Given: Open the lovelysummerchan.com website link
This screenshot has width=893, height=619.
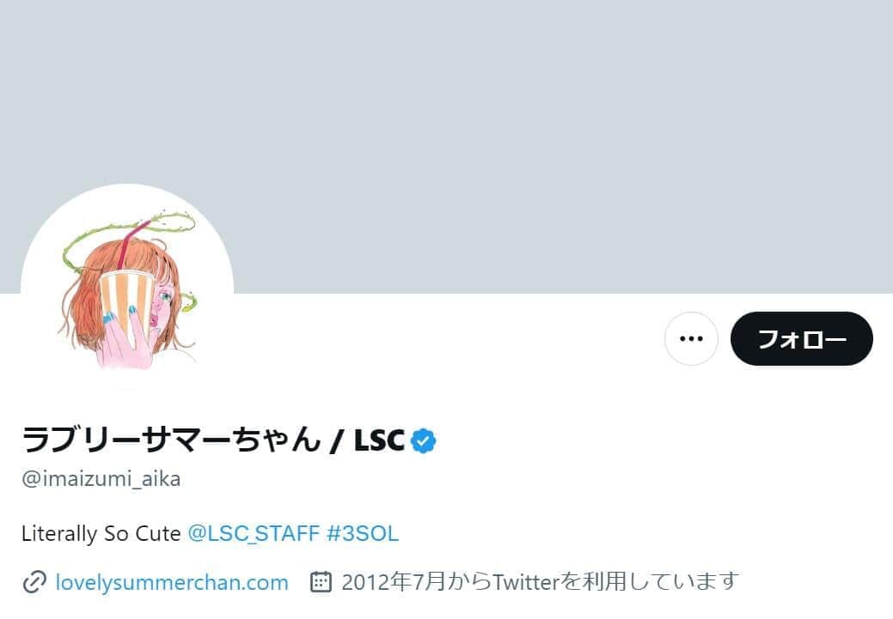Looking at the screenshot, I should (x=171, y=583).
